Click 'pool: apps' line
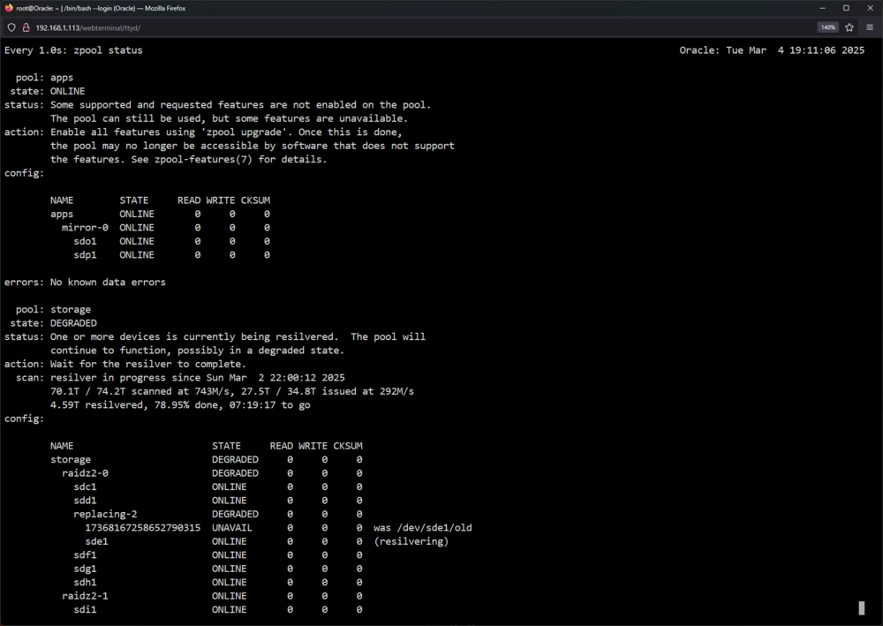This screenshot has height=626, width=883. coord(44,78)
